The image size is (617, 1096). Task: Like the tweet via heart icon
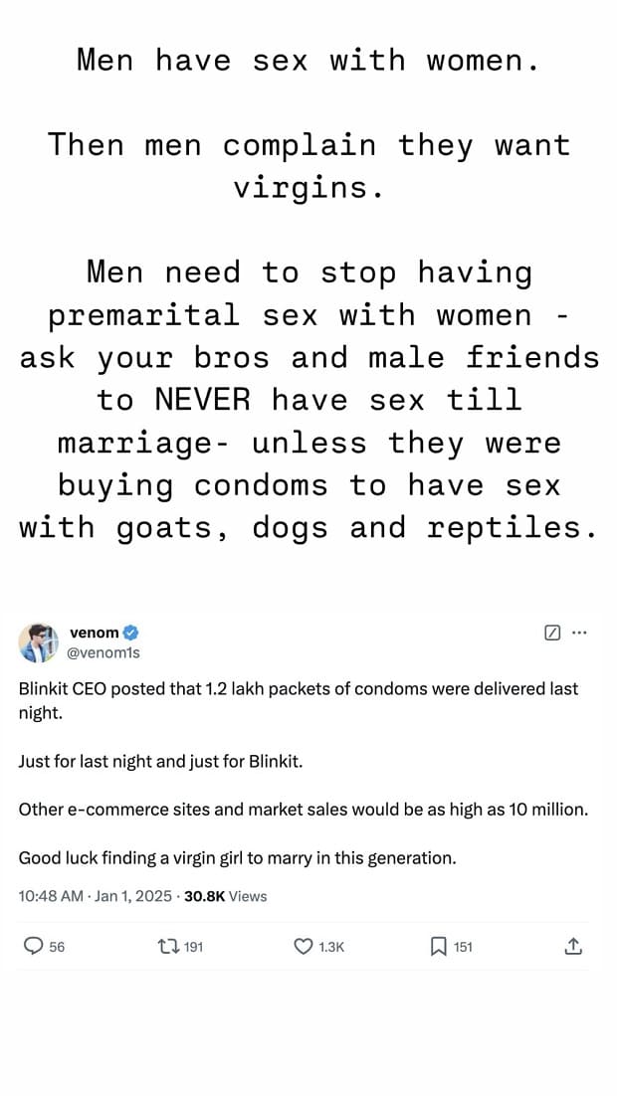click(303, 947)
